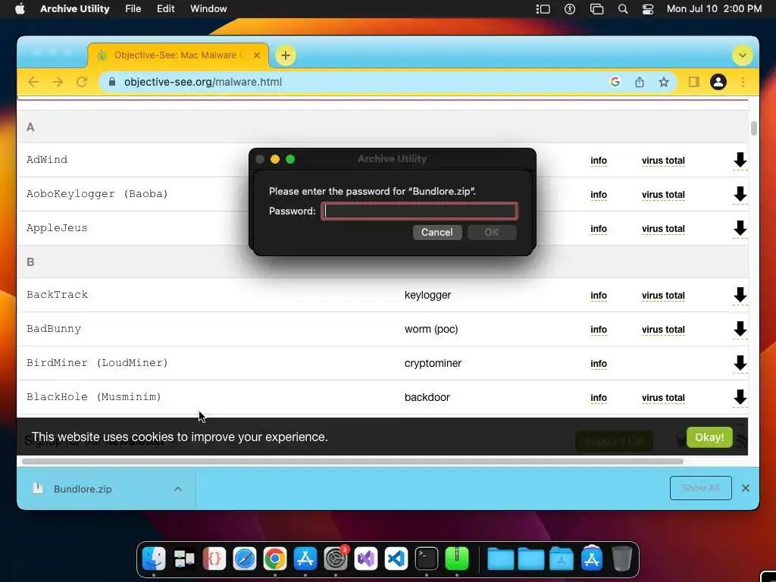The height and width of the screenshot is (582, 776).
Task: Share this page icon in address bar
Action: tap(640, 82)
